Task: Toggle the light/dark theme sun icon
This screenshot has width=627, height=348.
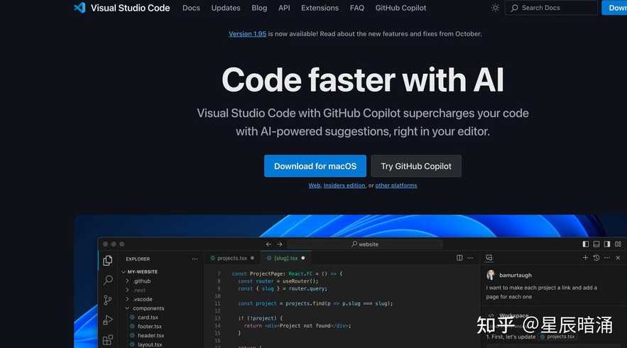Action: (x=495, y=8)
